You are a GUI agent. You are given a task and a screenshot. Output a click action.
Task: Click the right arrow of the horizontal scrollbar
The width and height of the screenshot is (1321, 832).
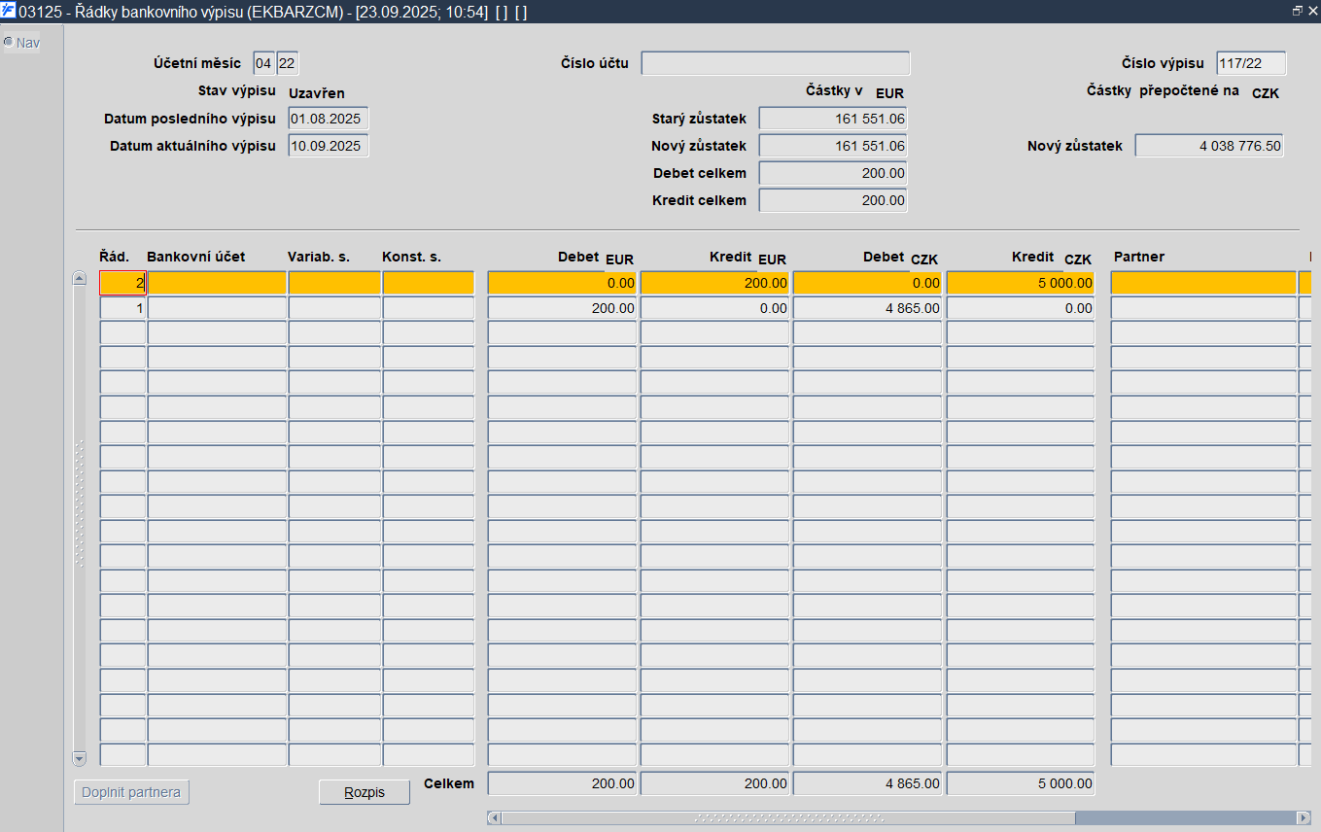1304,817
